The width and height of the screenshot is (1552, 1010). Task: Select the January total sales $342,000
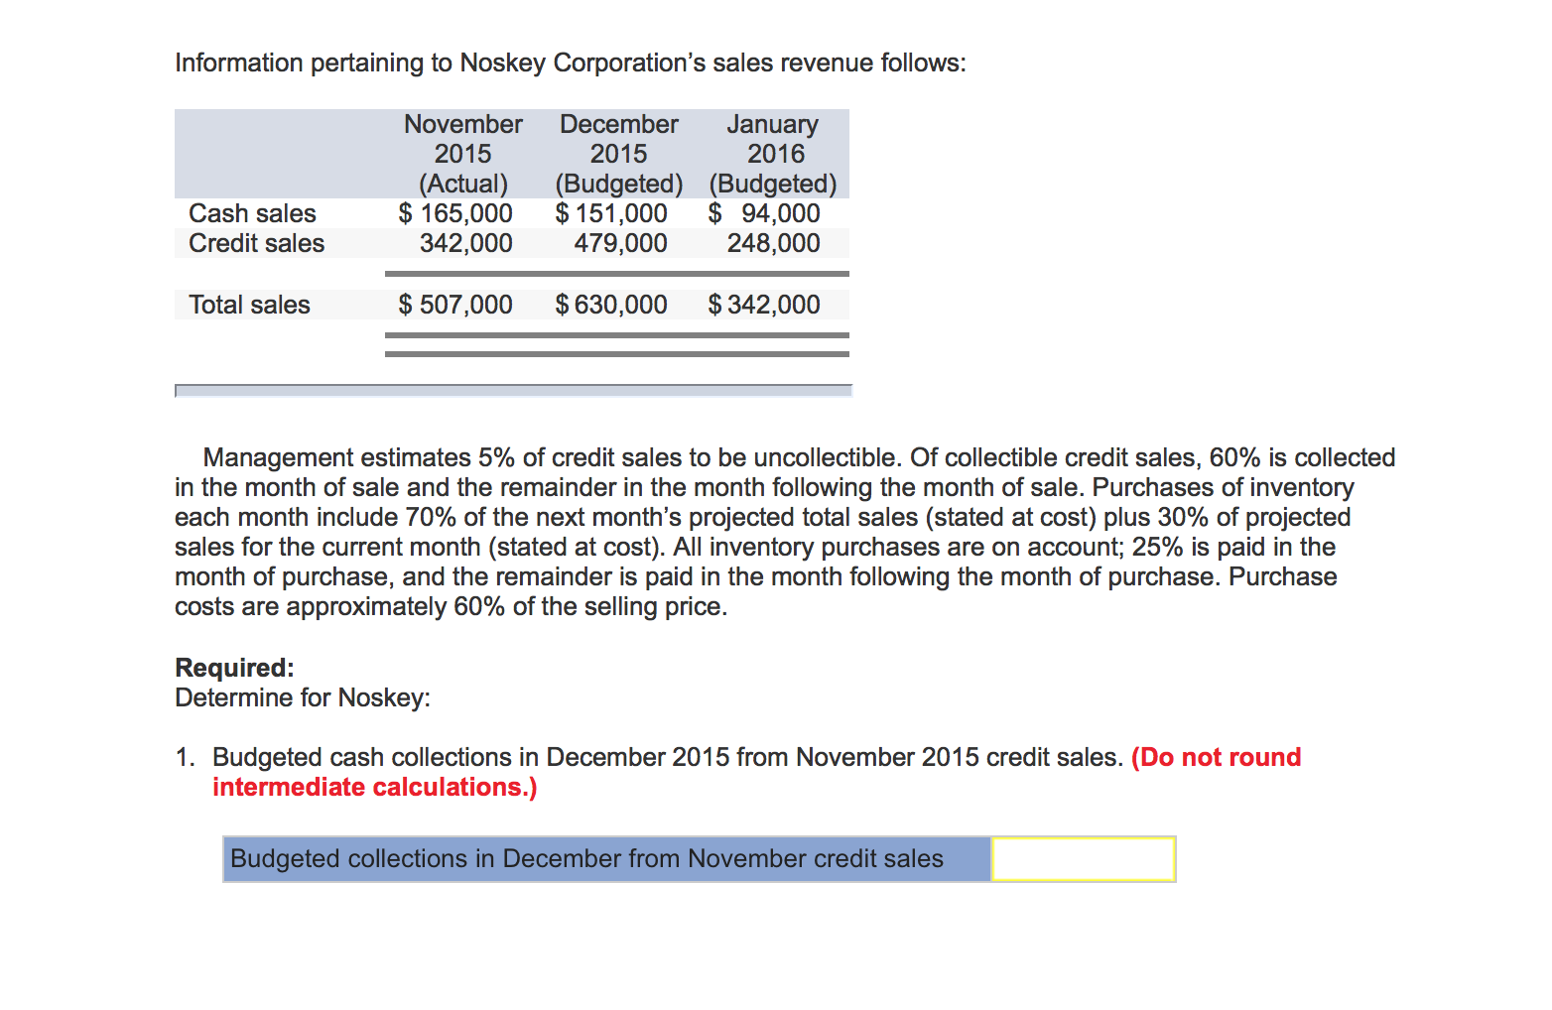point(764,305)
